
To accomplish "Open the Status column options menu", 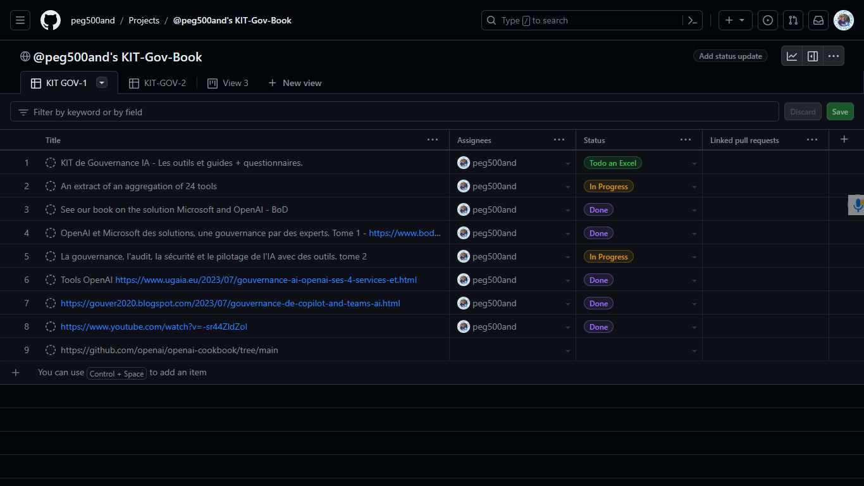I will [686, 140].
